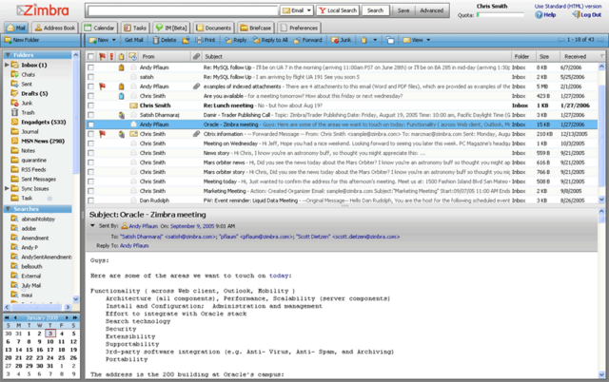Collapse the message header details arrow

[92, 226]
